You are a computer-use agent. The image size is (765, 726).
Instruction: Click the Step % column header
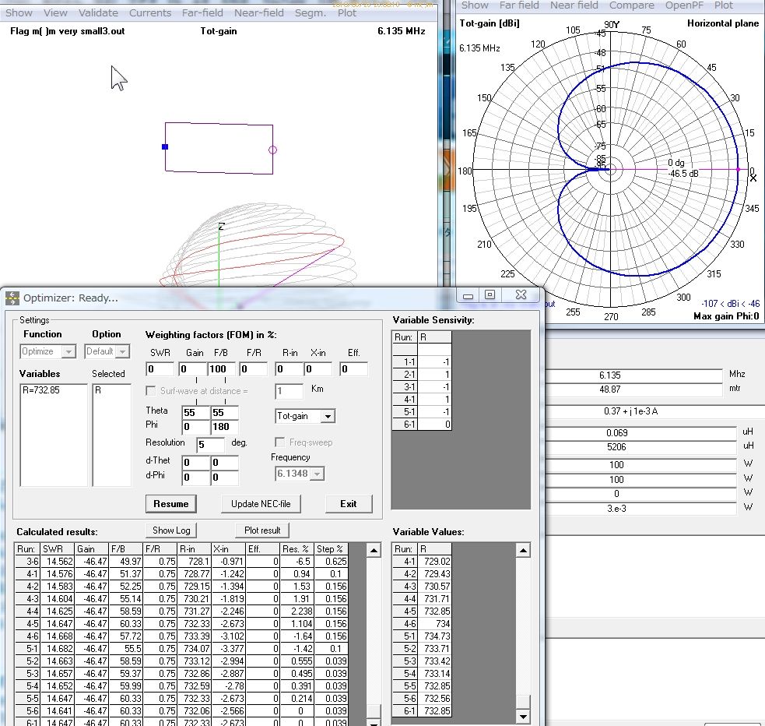click(x=330, y=548)
